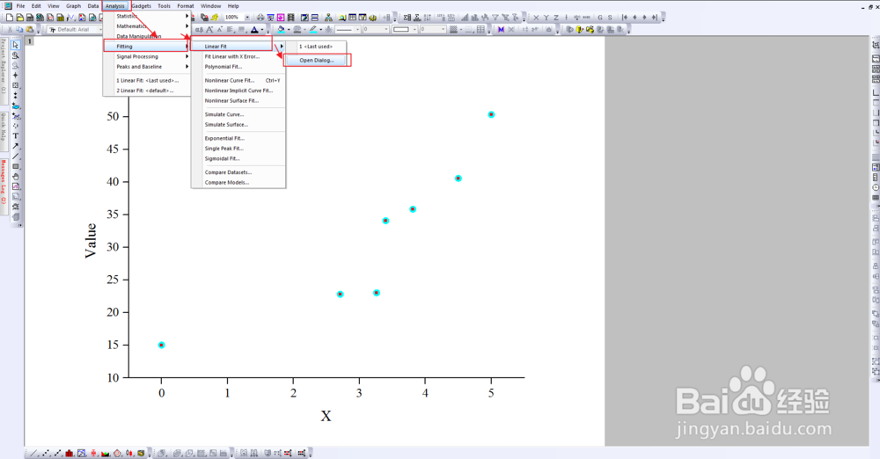Select the Screen Reader crosshair tool
The height and width of the screenshot is (459, 880).
(16, 76)
